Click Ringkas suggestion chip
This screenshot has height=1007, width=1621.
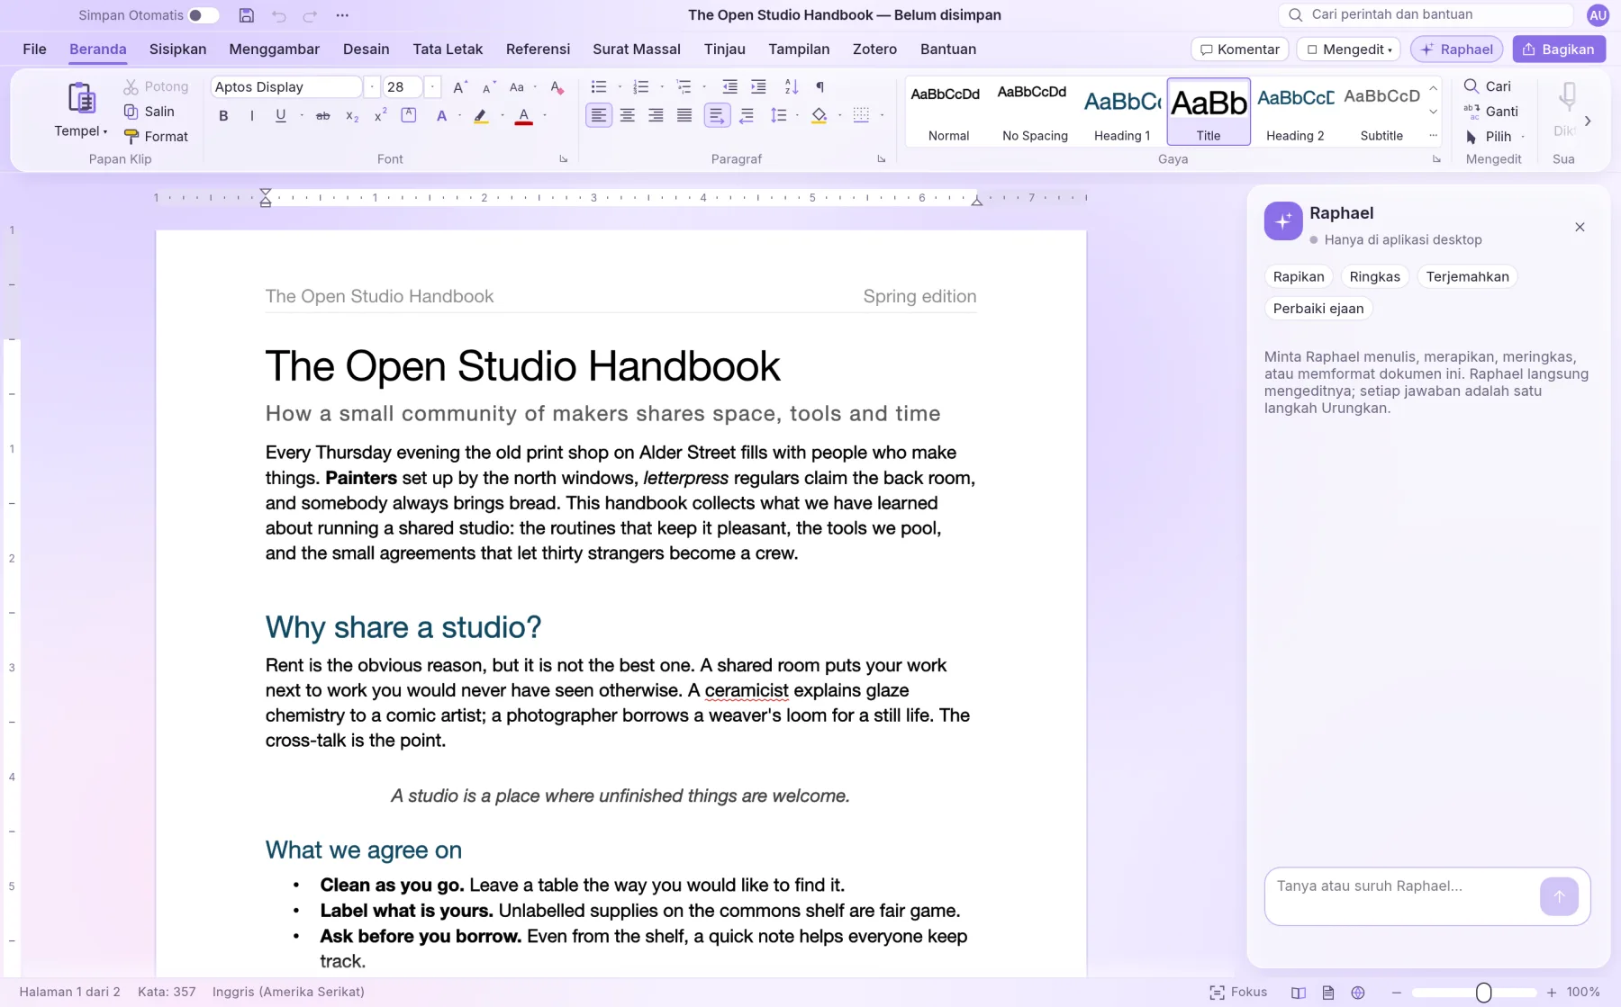pos(1374,277)
